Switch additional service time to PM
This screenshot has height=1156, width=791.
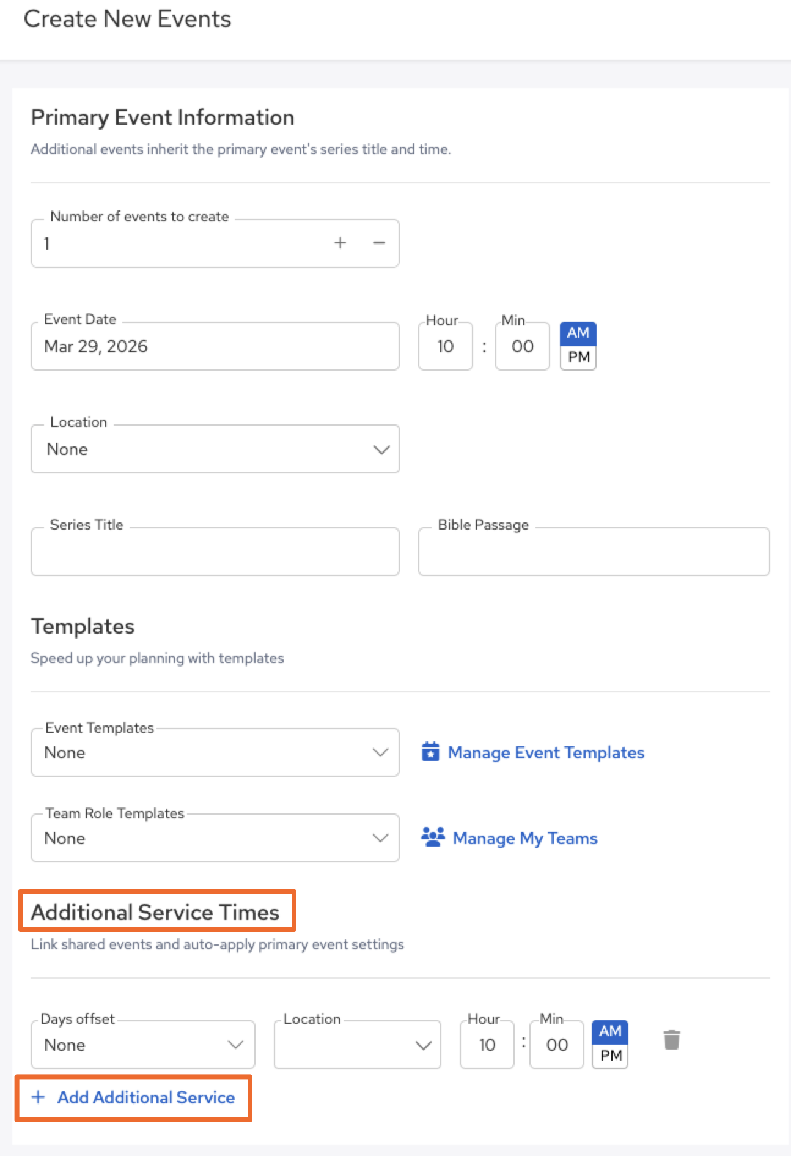coord(610,1056)
